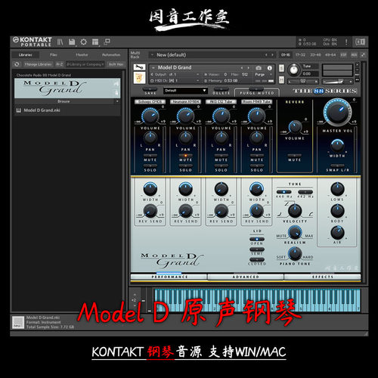378x378 pixels.
Task: Open the Purge dropdown menu
Action: point(264,74)
